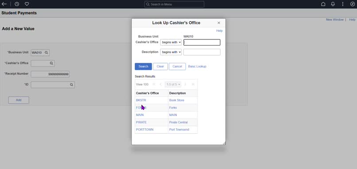
Task: Open Description operator dropdown
Action: tap(171, 52)
